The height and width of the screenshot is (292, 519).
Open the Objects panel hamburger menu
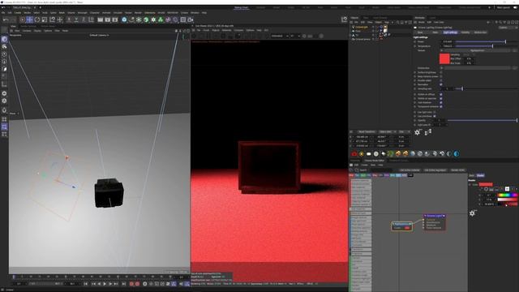pos(351,22)
